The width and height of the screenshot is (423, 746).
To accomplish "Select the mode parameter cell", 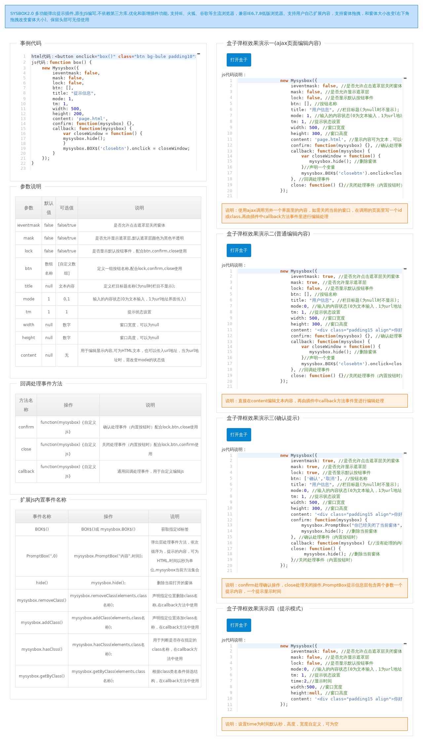I will point(28,299).
